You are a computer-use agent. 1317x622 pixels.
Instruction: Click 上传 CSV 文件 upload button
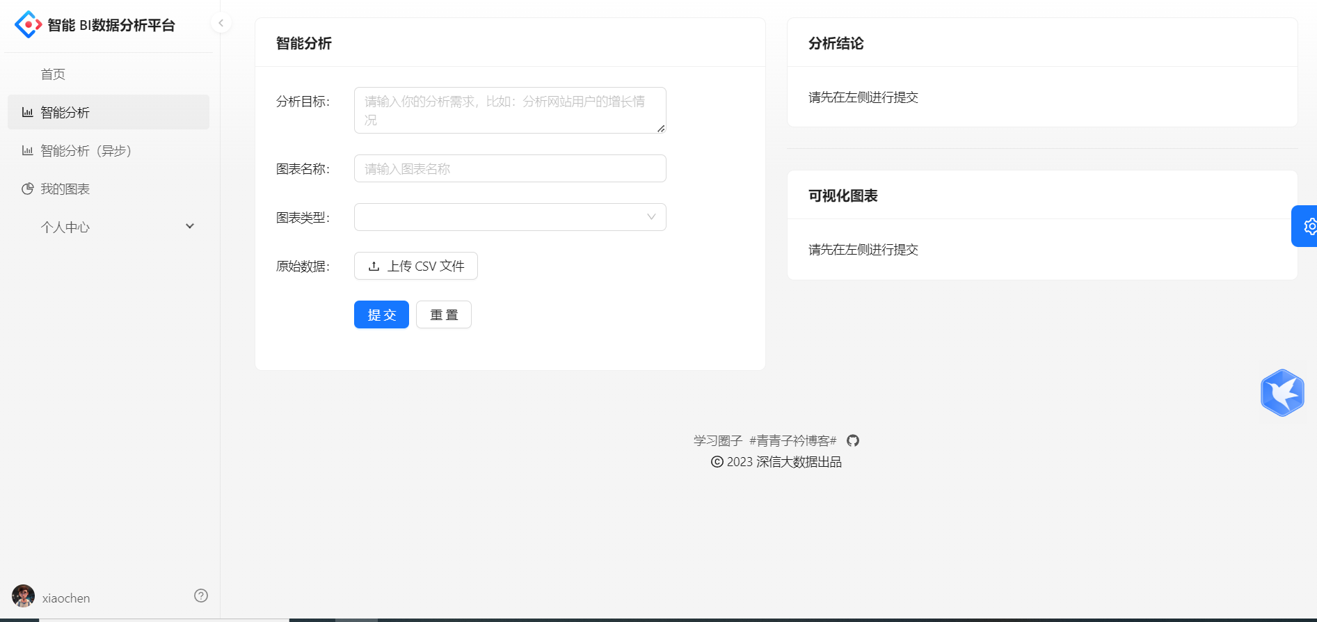[415, 266]
